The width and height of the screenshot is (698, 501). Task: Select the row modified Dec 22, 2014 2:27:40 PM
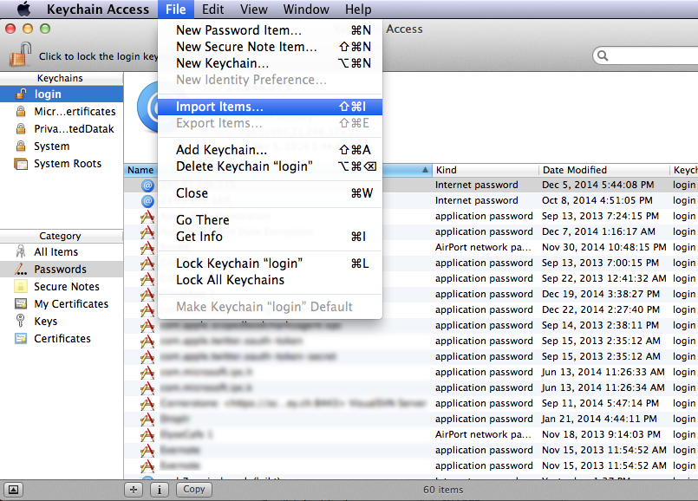click(411, 309)
